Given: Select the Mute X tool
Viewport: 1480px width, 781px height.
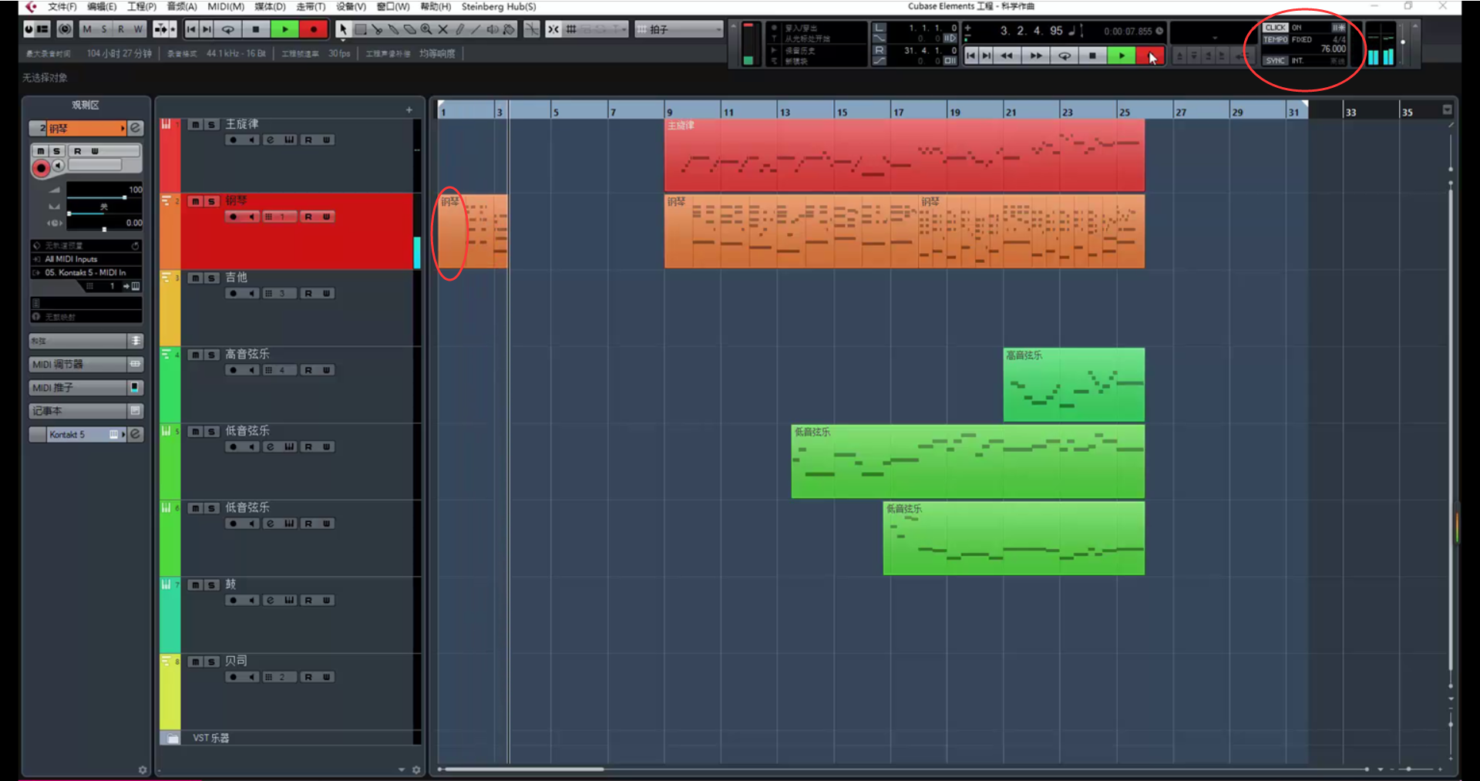Looking at the screenshot, I should point(443,29).
